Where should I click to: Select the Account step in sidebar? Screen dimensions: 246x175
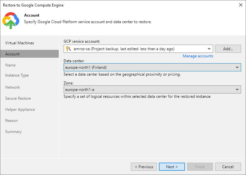tap(29, 54)
